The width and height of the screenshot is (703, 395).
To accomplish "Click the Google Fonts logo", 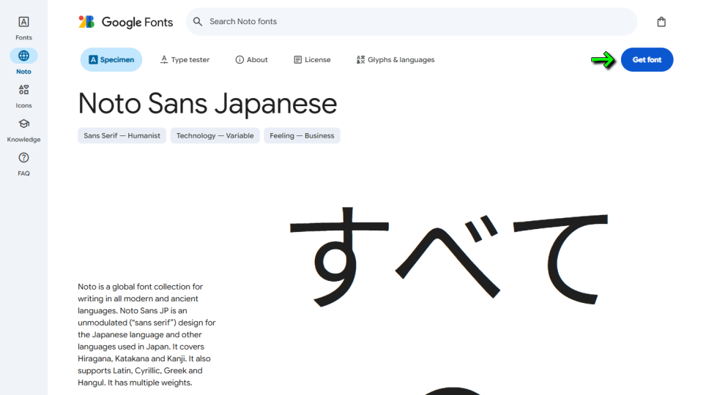I will (x=125, y=22).
